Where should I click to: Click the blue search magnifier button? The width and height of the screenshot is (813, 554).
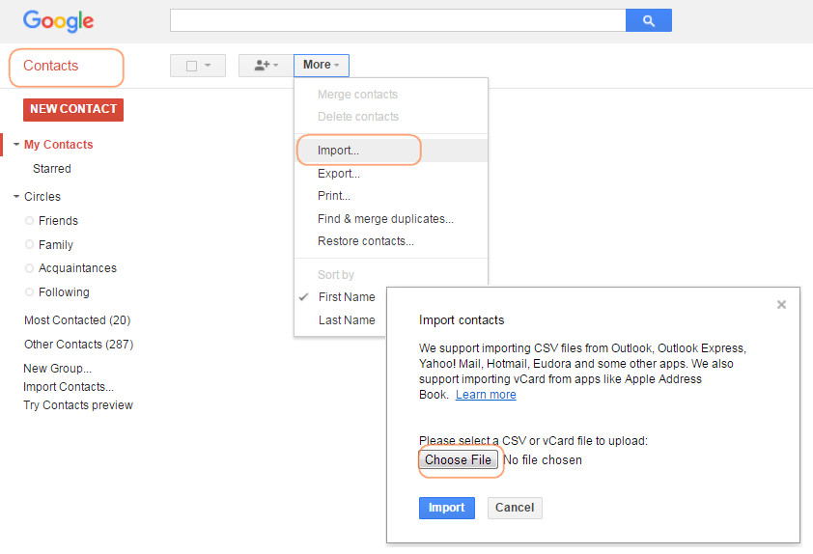(x=648, y=20)
